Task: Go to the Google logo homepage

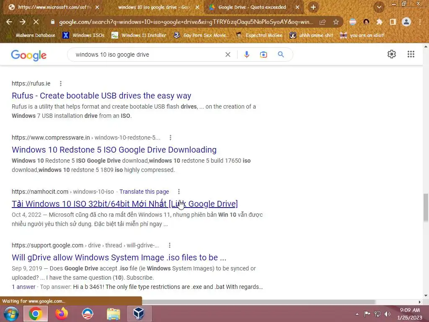Action: 29,55
